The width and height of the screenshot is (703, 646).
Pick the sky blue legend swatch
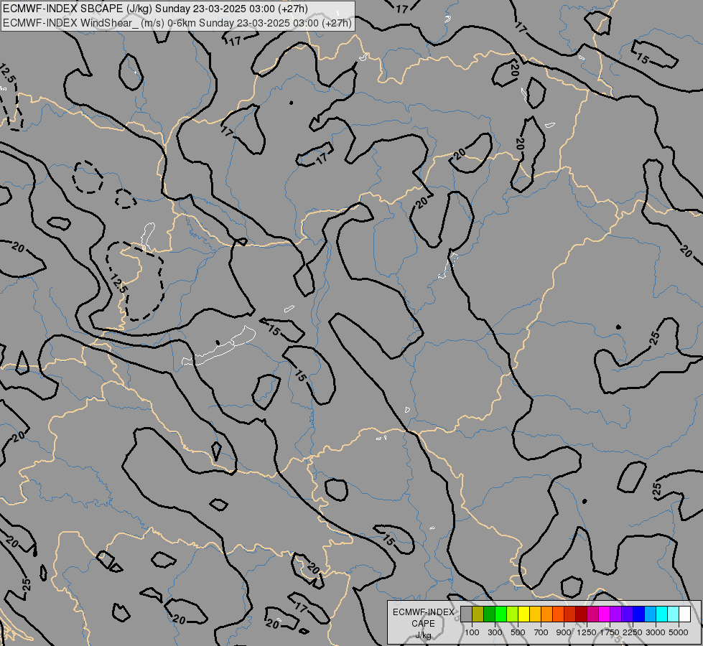(650, 614)
